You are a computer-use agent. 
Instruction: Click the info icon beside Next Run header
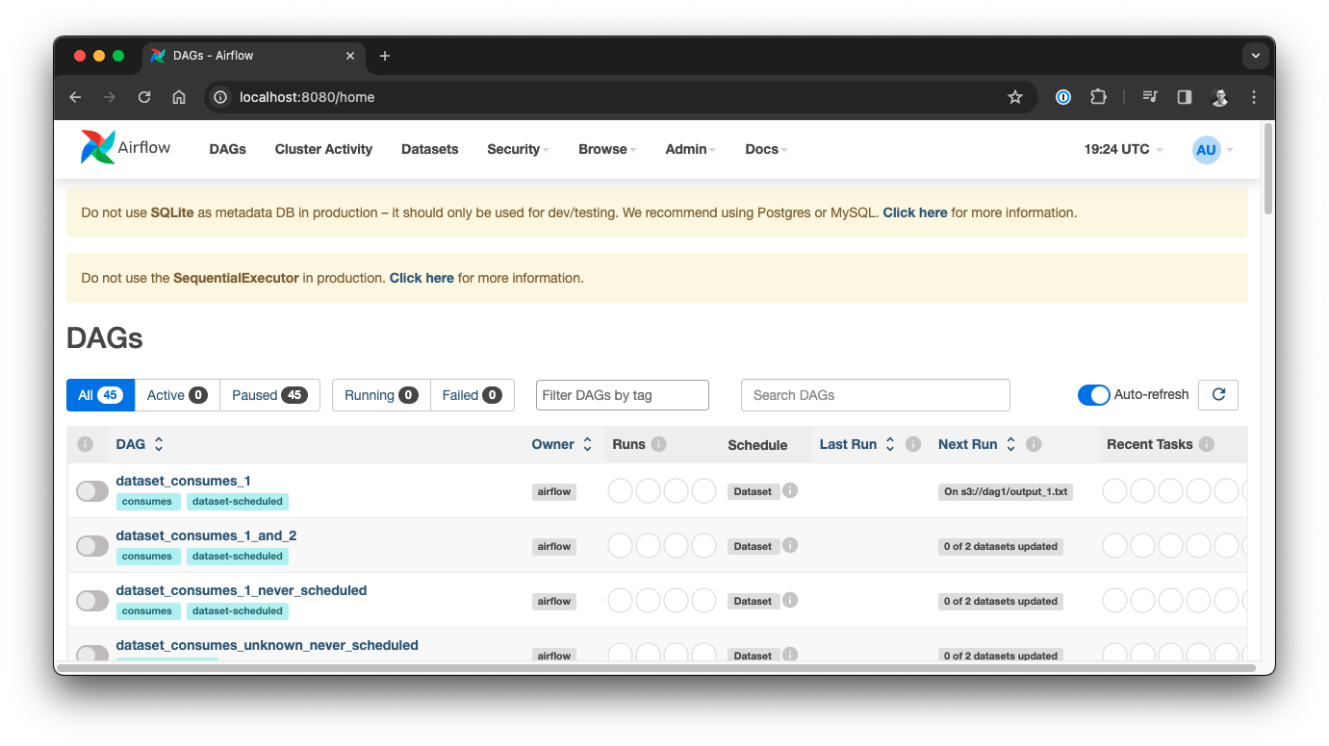[x=1034, y=444]
